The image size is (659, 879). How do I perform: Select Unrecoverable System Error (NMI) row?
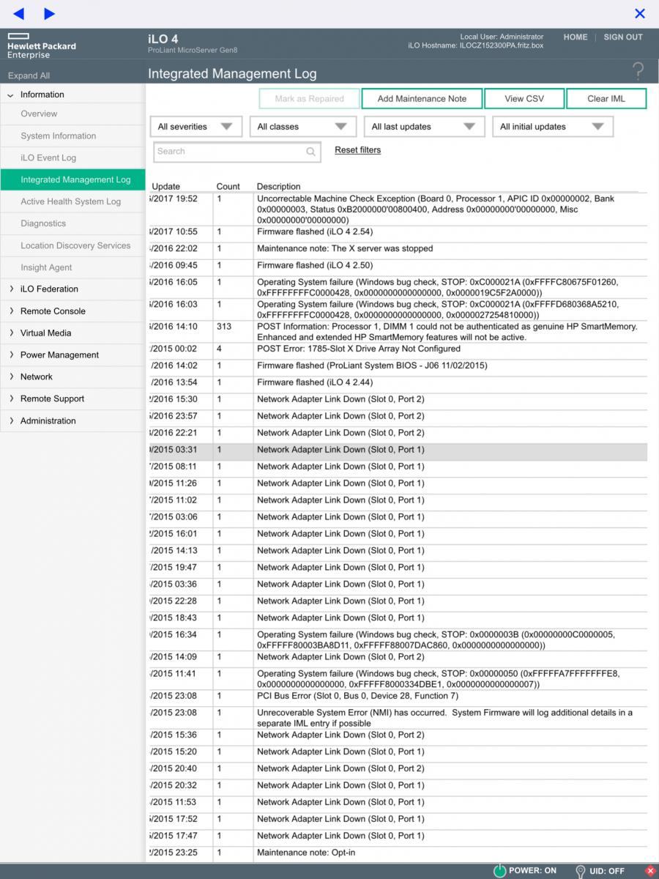pyautogui.click(x=398, y=718)
